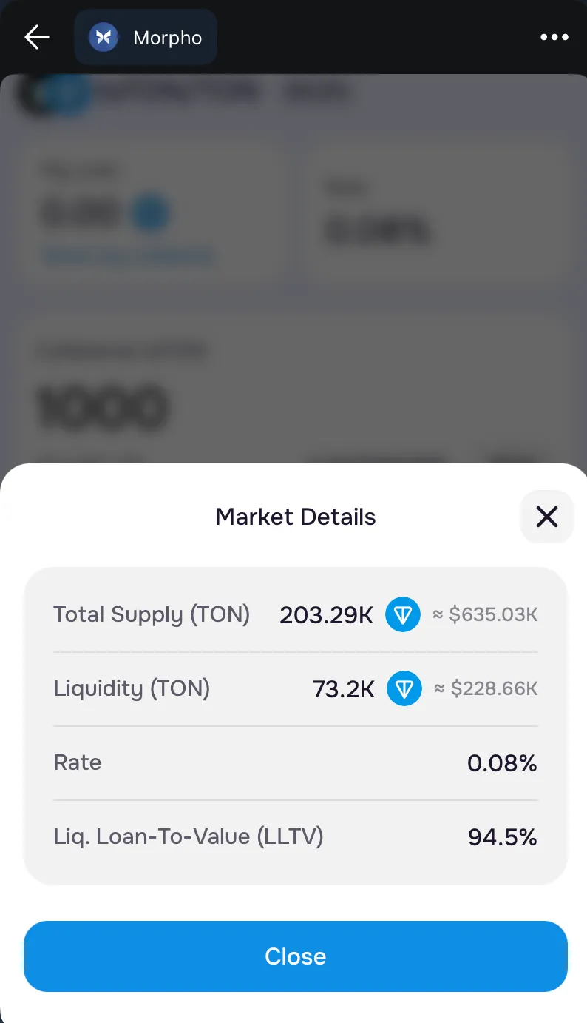Click the ≈ $635.03K dollar estimate
Screen dimensions: 587x1023
485,614
